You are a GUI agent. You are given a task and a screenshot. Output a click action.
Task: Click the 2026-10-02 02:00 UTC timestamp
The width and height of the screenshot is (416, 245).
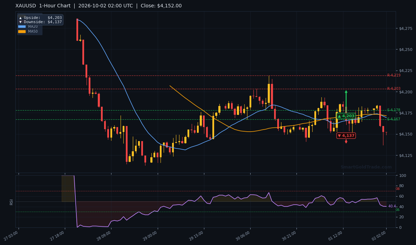105,6
